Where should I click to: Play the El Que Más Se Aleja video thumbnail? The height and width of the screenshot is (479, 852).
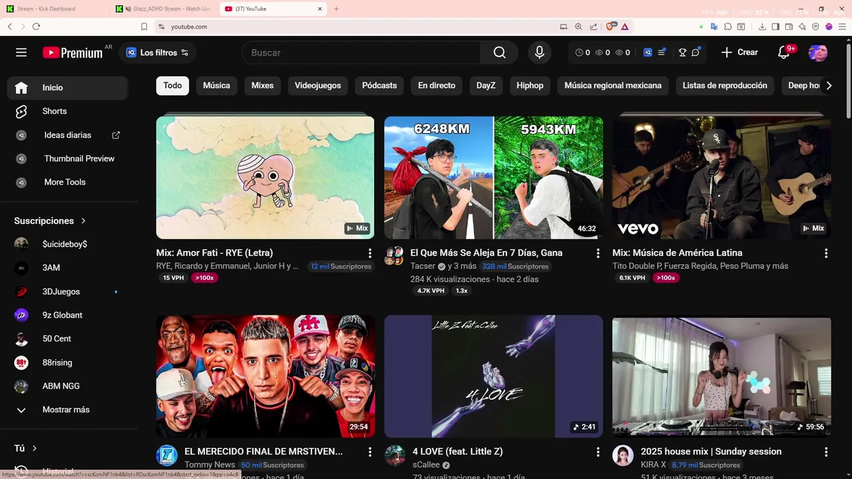(493, 178)
